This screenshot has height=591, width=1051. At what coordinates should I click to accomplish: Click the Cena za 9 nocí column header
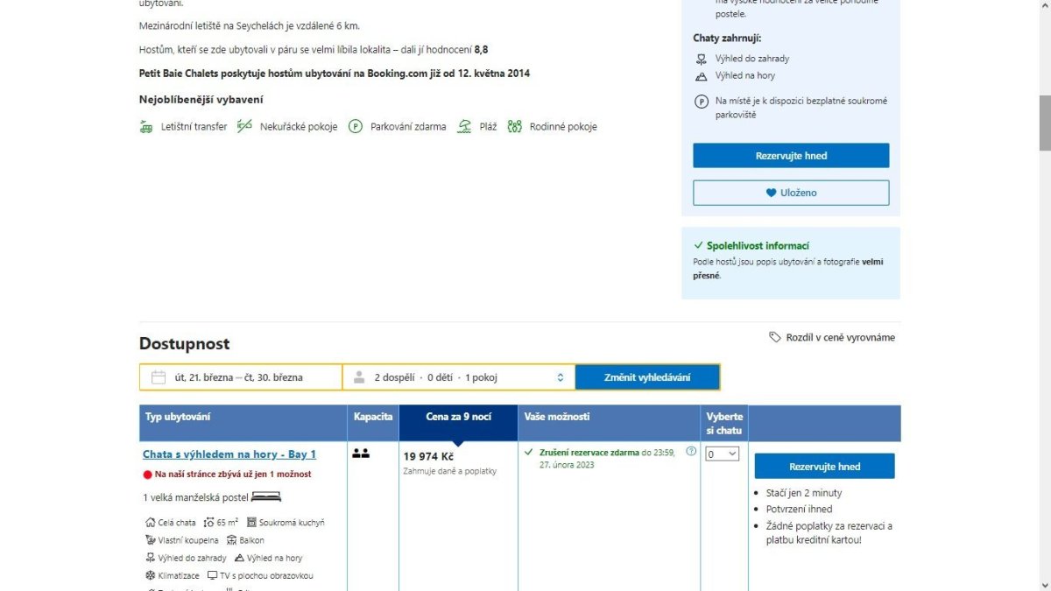[x=458, y=417]
